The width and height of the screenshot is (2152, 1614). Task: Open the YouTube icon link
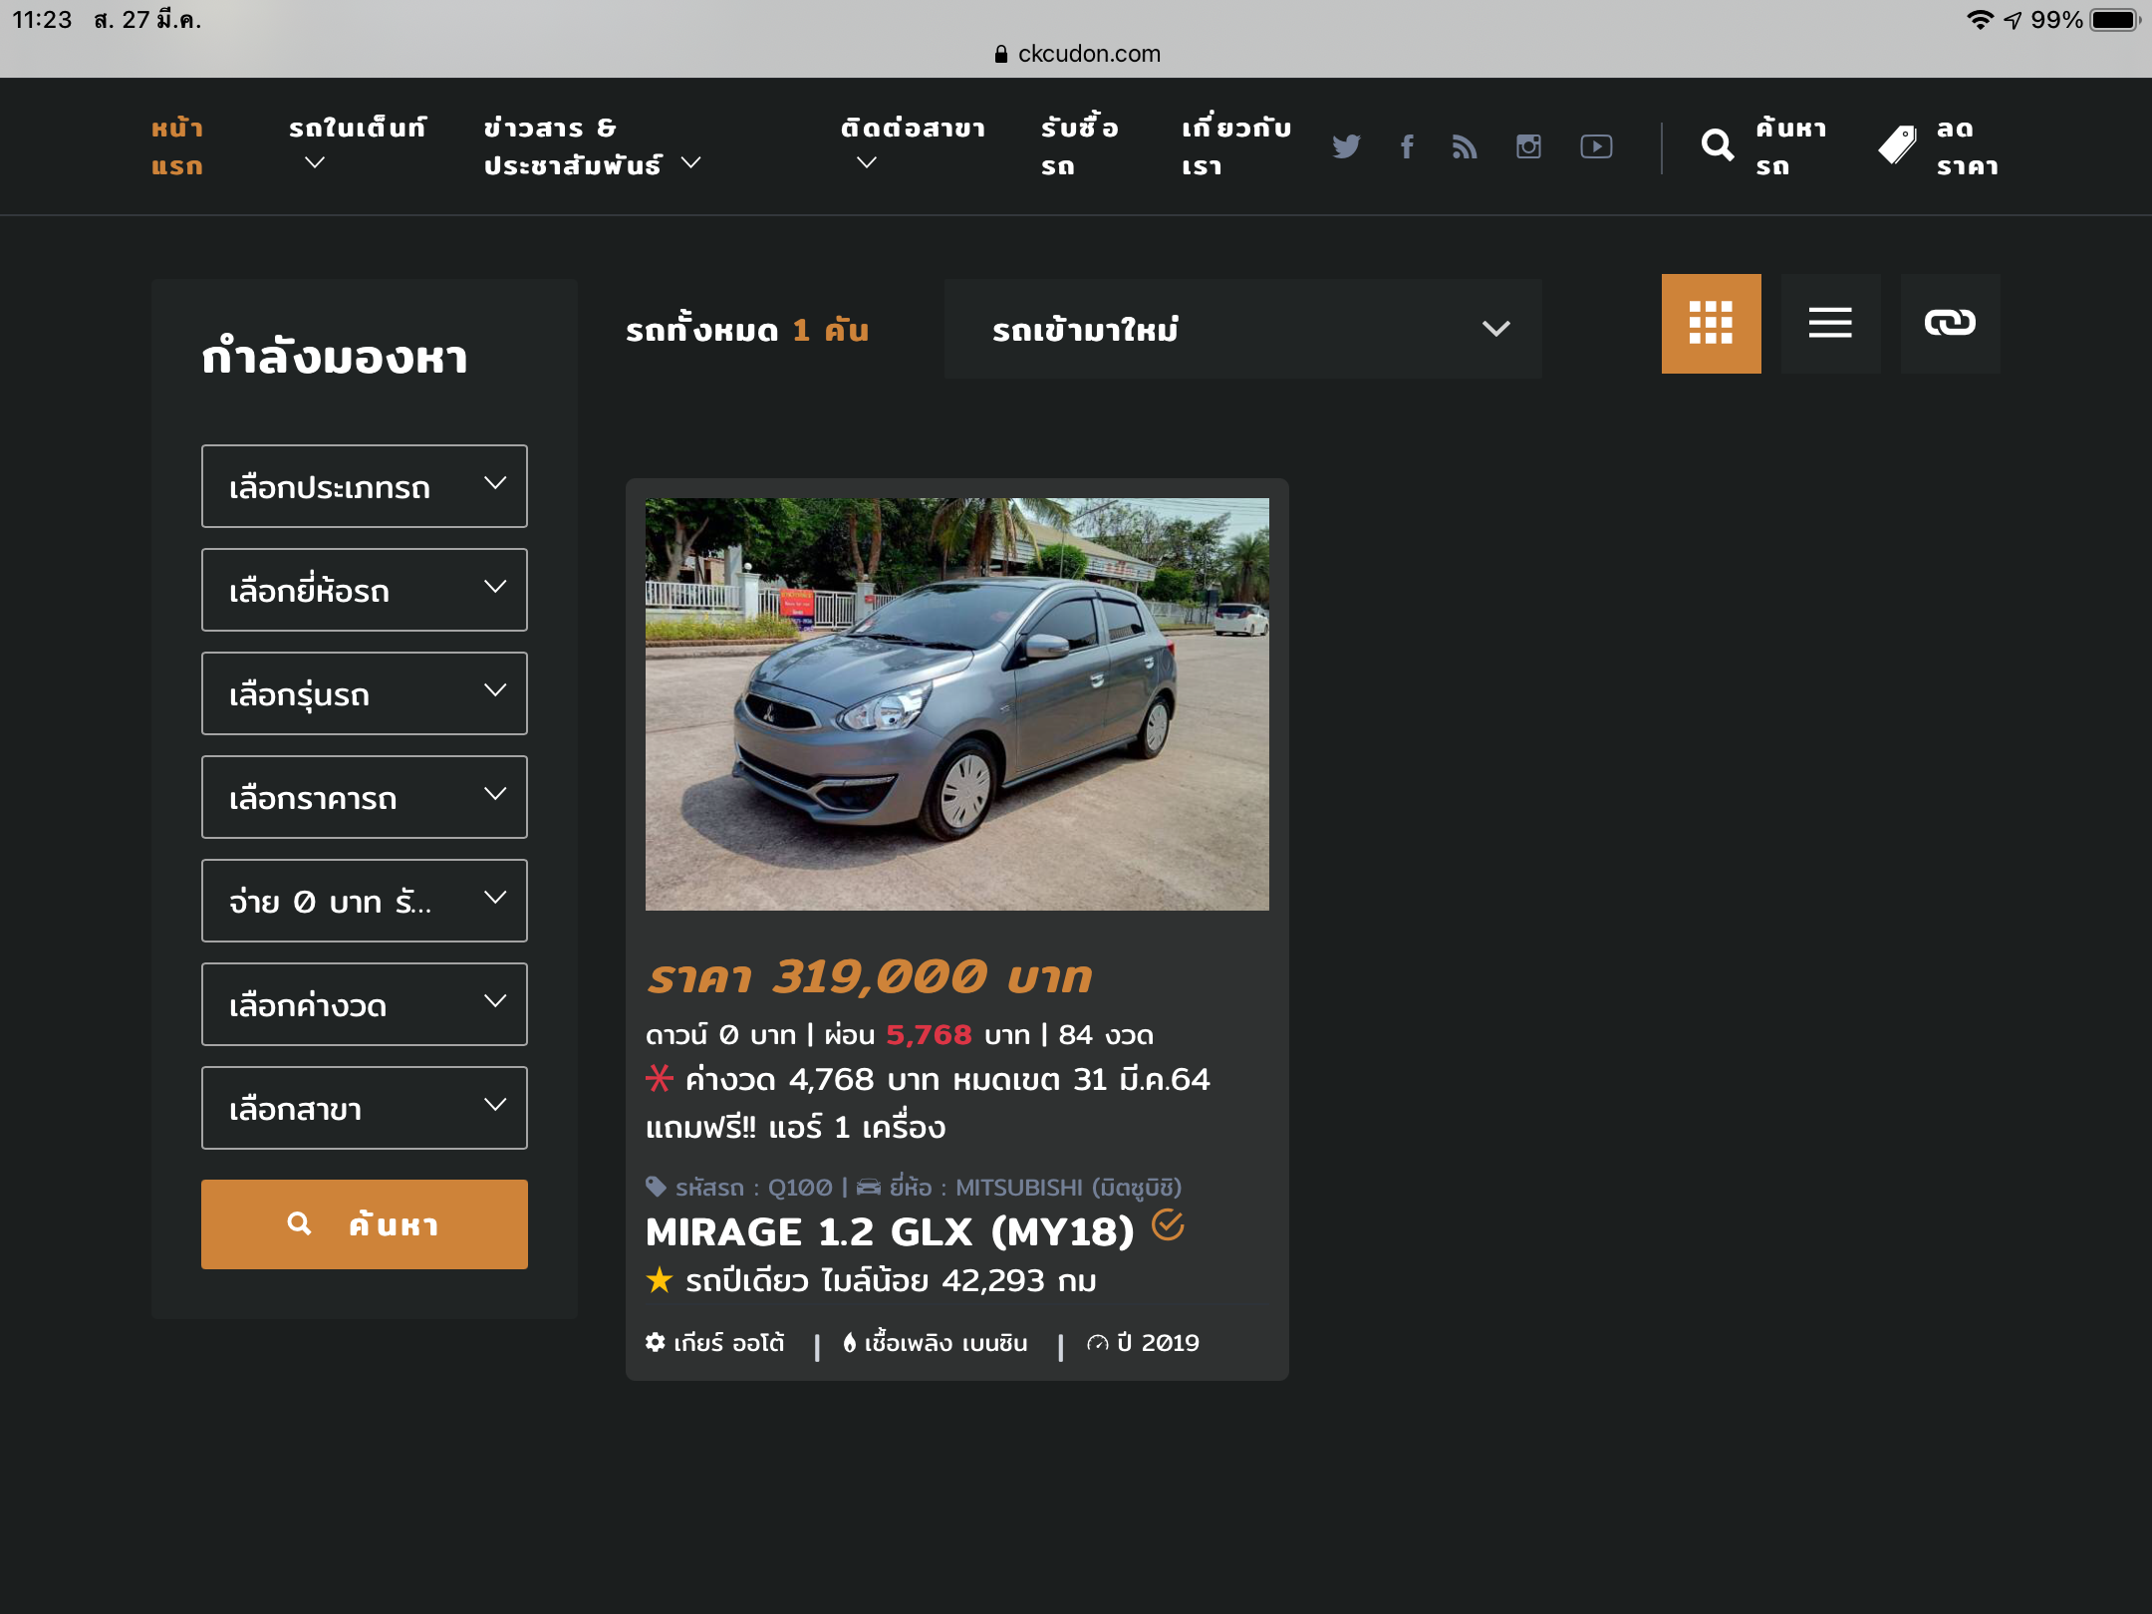[x=1596, y=146]
